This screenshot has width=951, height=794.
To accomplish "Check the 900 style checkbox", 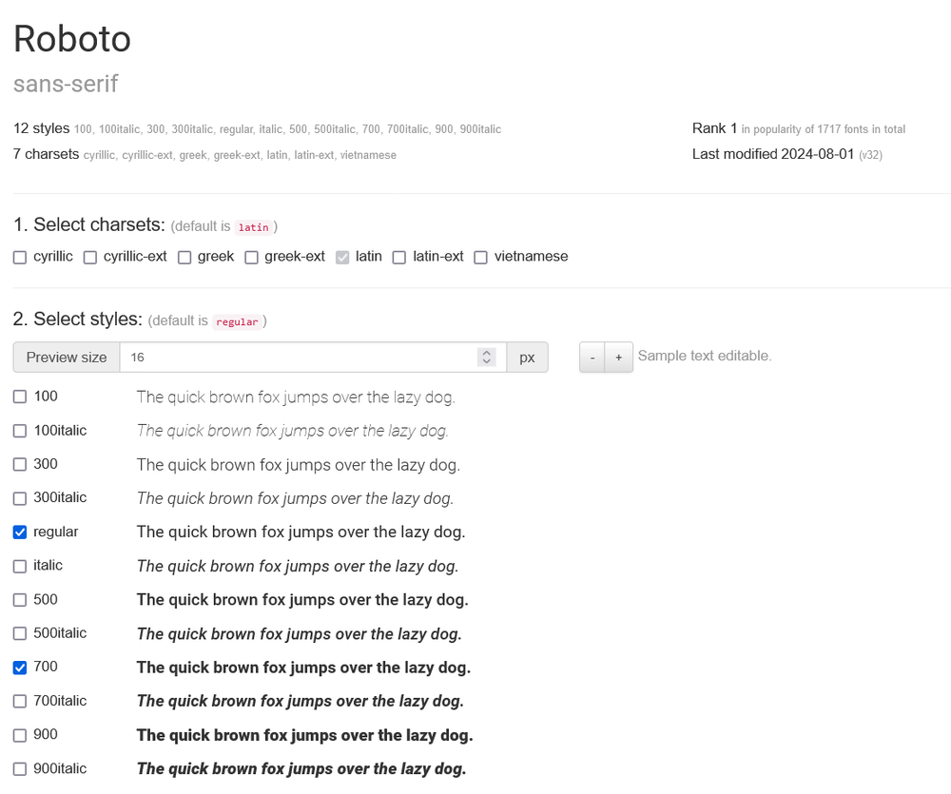I will click(x=20, y=735).
